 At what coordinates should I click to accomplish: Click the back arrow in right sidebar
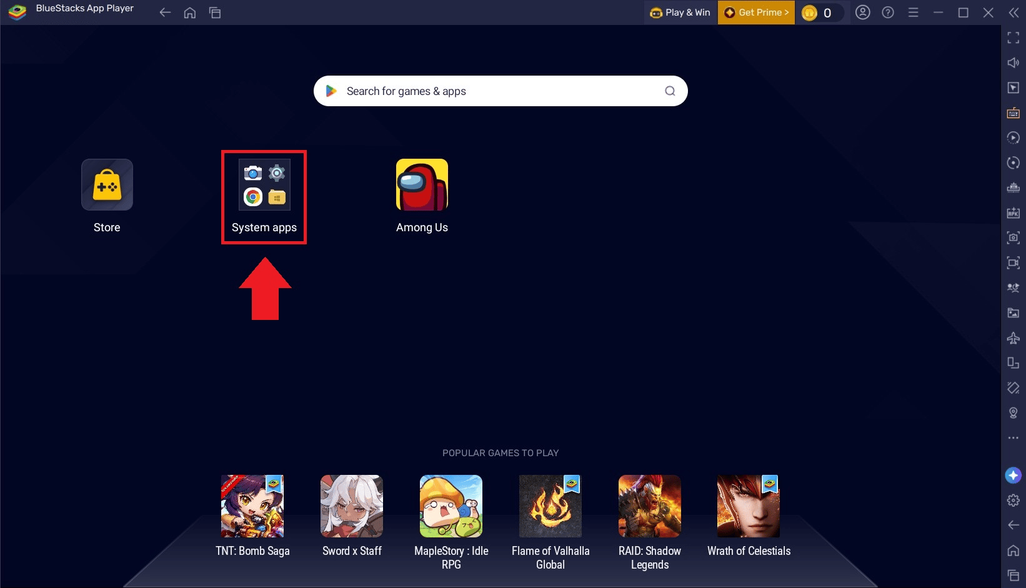pyautogui.click(x=1014, y=526)
